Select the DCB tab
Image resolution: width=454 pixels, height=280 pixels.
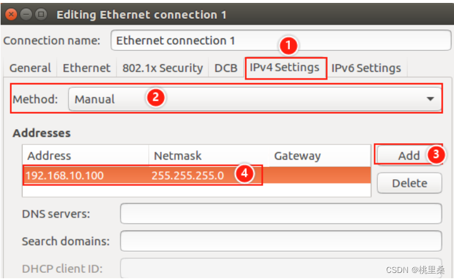pos(226,68)
